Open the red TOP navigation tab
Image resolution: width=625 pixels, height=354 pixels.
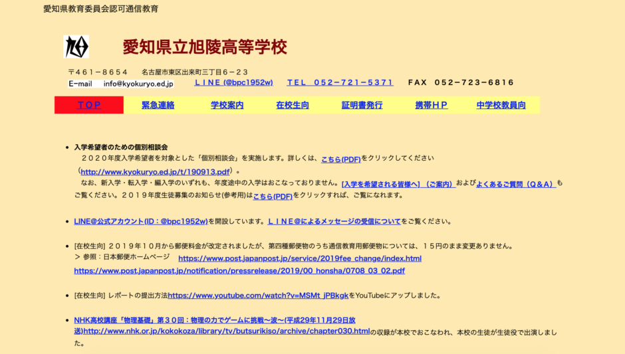click(x=89, y=105)
